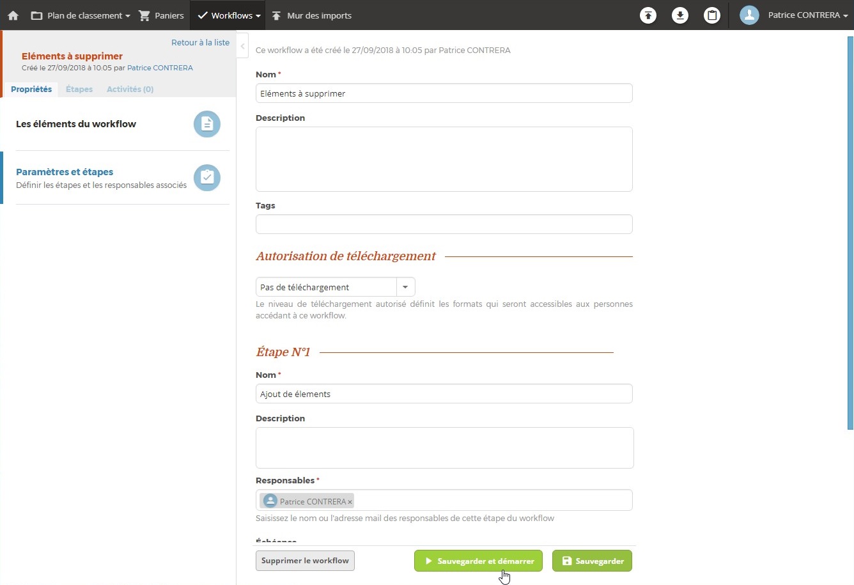Open Paniers using the shopping cart icon
This screenshot has height=585, width=854.
point(146,15)
